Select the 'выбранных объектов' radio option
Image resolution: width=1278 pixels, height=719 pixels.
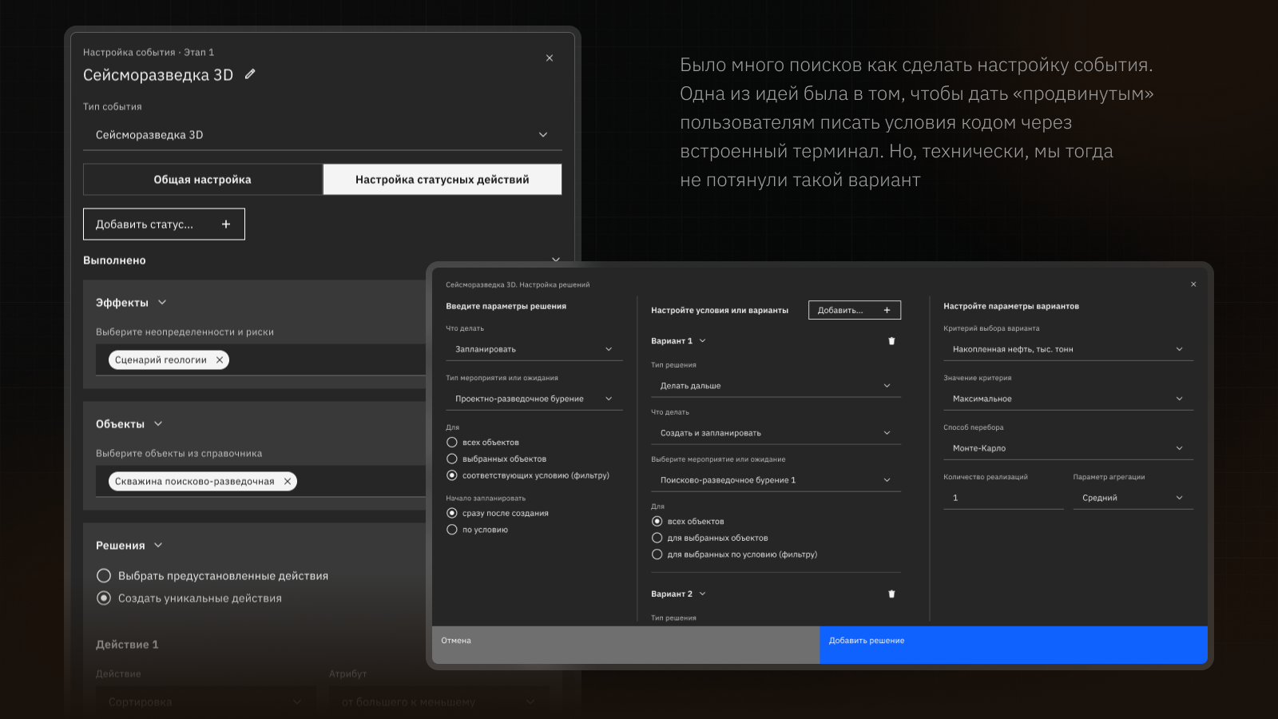pyautogui.click(x=452, y=459)
